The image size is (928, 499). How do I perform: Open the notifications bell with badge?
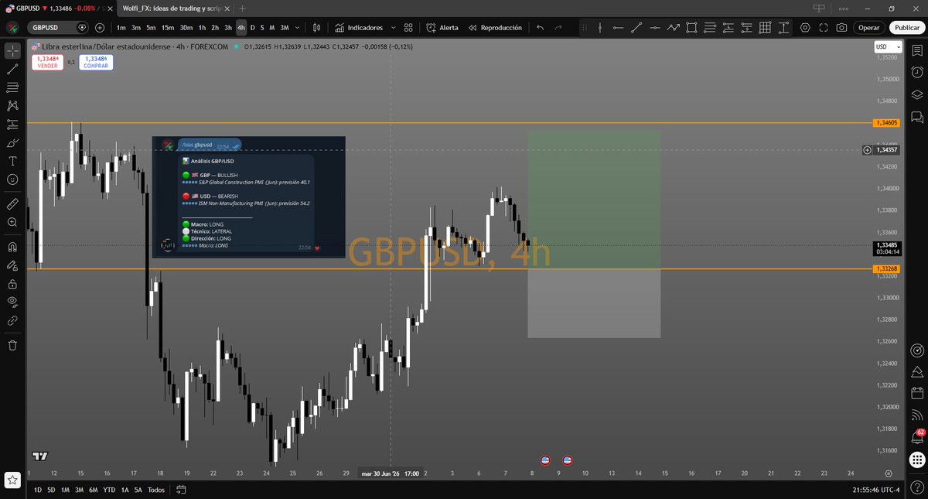917,437
